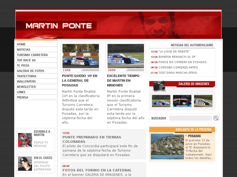Open the Posadas circuit aerial photo
This screenshot has width=237, height=177.
point(167,146)
